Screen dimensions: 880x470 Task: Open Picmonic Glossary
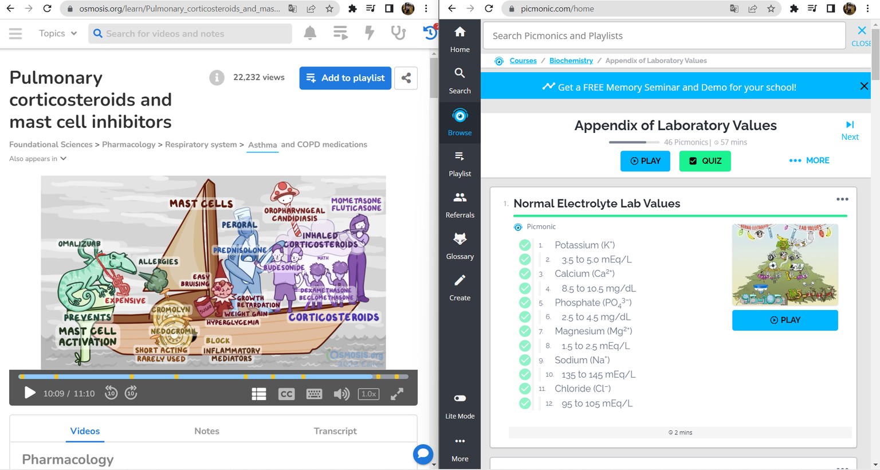pyautogui.click(x=459, y=246)
